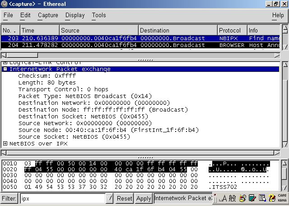Select the Source Node FirstInt field

108,130
